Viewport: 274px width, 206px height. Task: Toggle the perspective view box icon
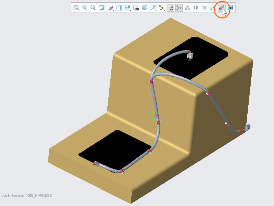click(145, 8)
